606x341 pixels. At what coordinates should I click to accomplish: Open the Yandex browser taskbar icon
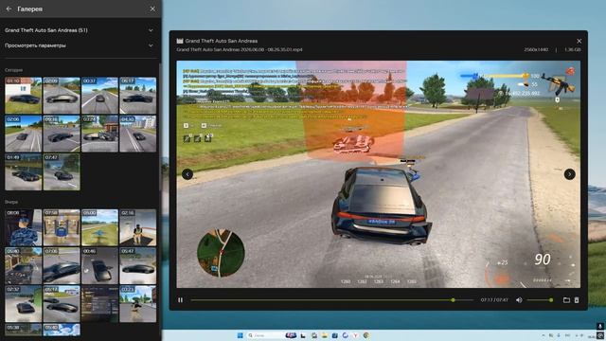355,335
